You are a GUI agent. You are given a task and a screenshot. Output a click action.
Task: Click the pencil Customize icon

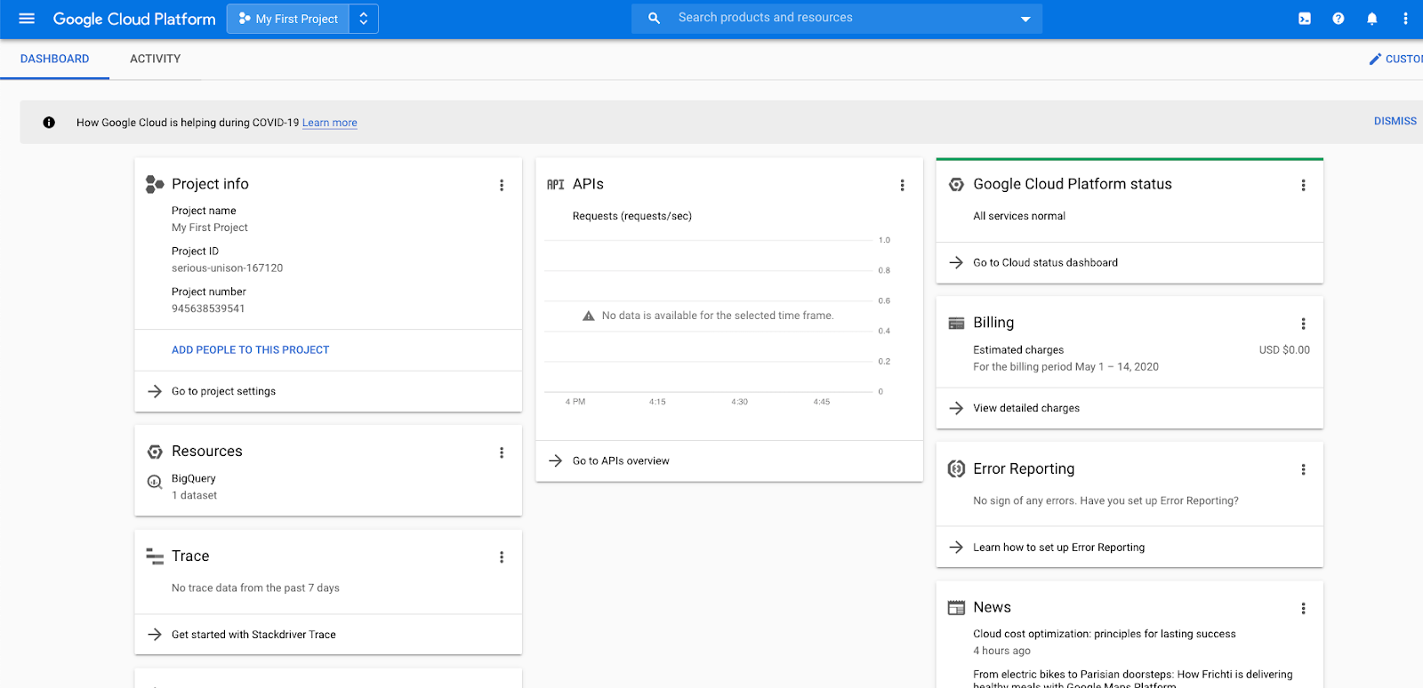pyautogui.click(x=1375, y=59)
